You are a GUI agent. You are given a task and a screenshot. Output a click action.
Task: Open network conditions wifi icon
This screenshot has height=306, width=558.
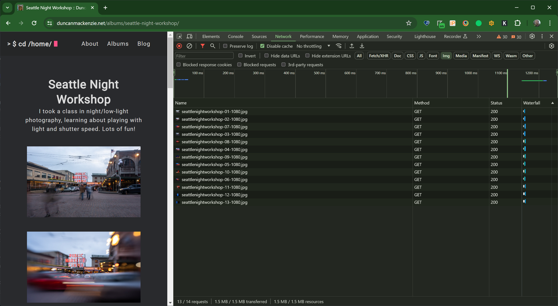coord(339,46)
